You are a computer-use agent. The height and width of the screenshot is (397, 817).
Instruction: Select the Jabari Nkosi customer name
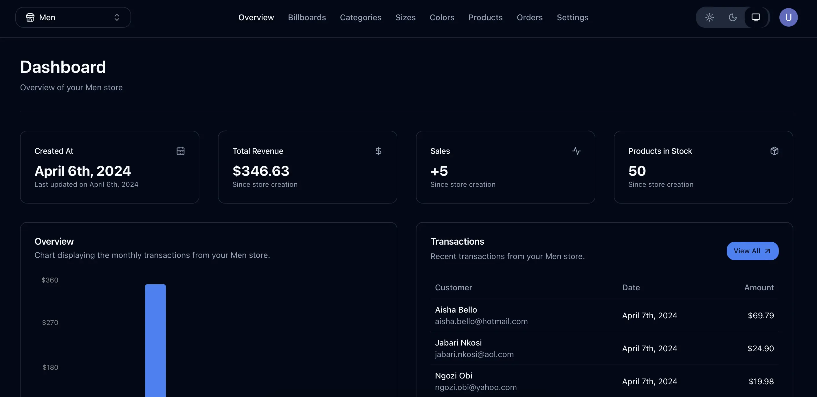click(458, 343)
